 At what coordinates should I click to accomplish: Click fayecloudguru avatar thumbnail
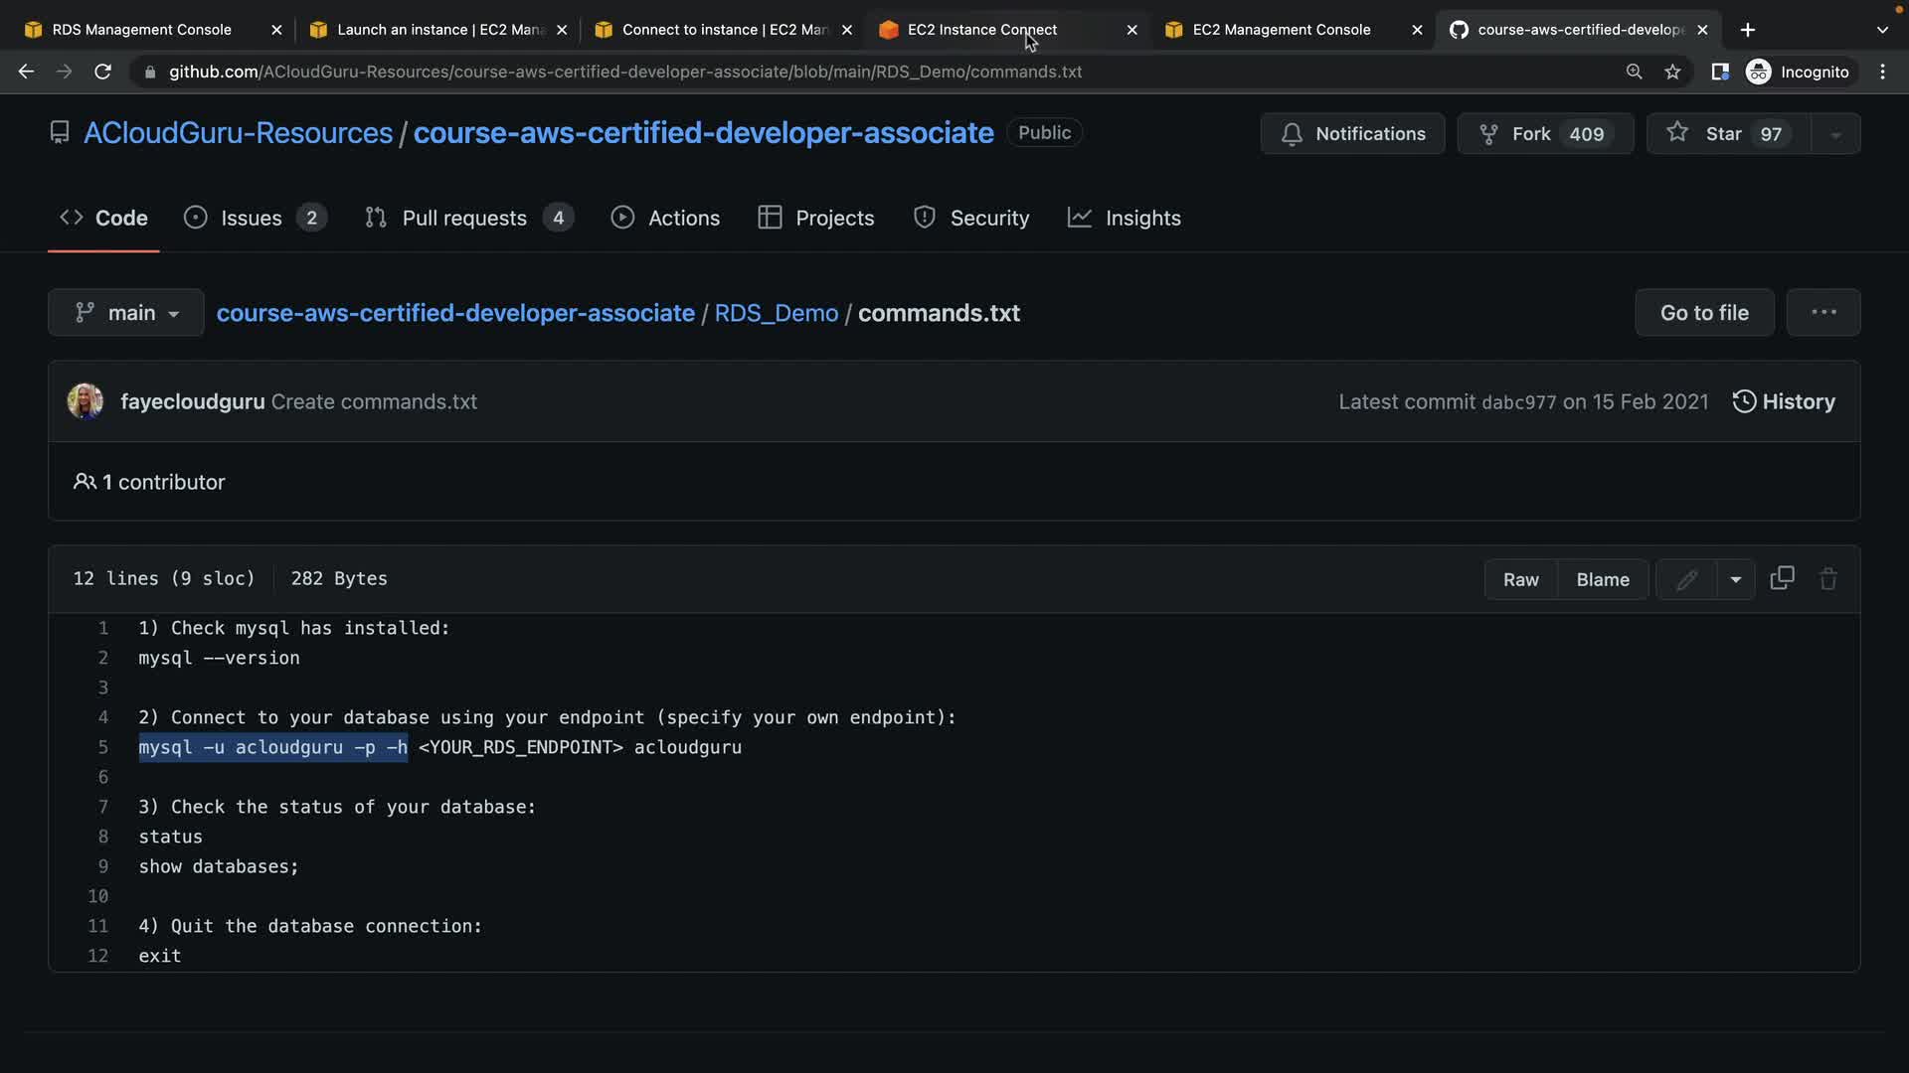85,401
